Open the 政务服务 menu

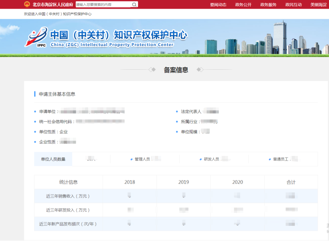(x=268, y=5)
